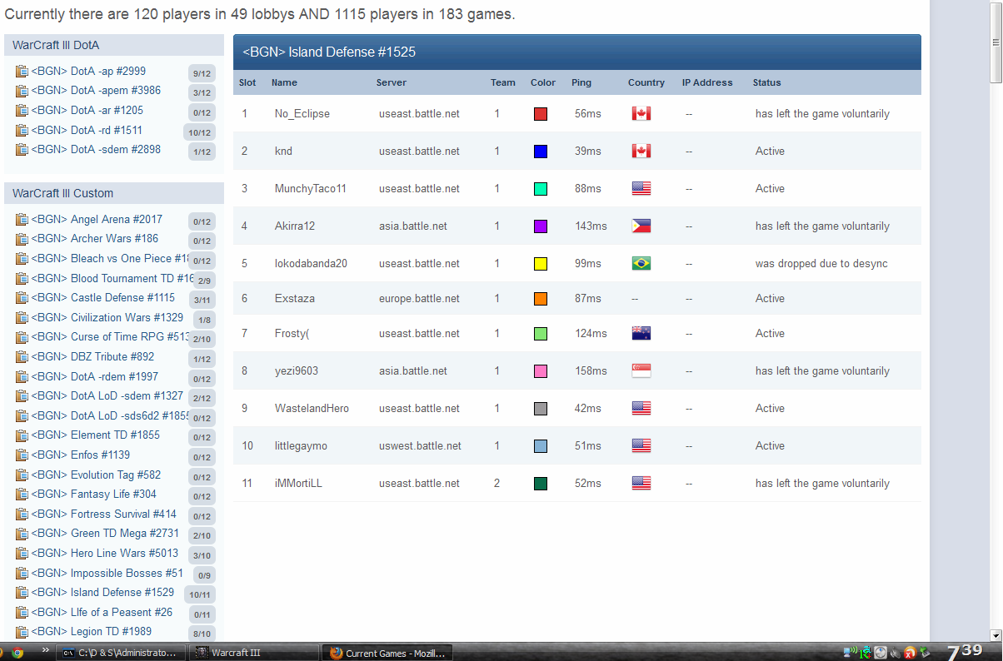The height and width of the screenshot is (661, 1003).
Task: Click the purple color swatch for Akirra12
Action: (541, 226)
